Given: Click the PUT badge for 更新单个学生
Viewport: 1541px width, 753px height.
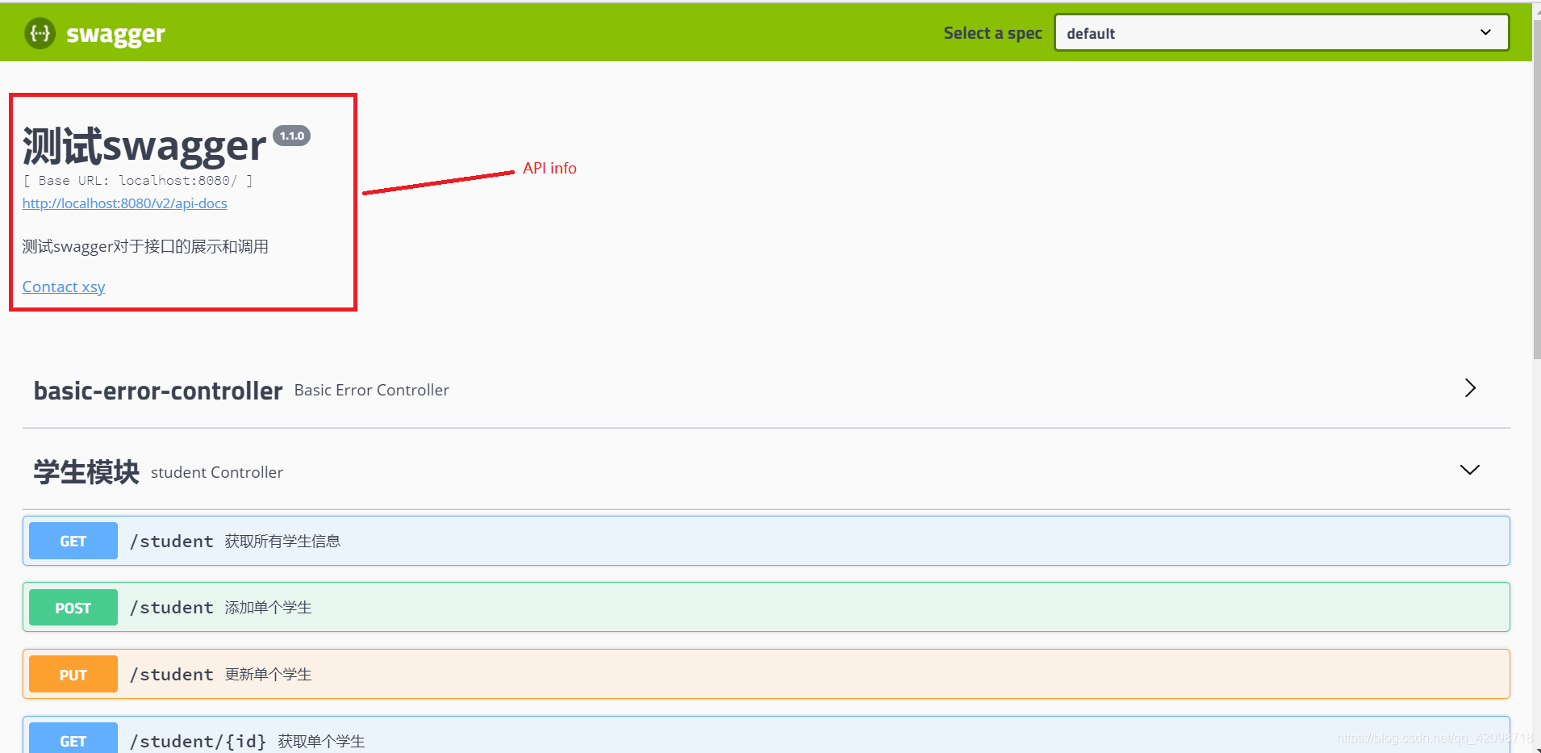Looking at the screenshot, I should pyautogui.click(x=73, y=675).
